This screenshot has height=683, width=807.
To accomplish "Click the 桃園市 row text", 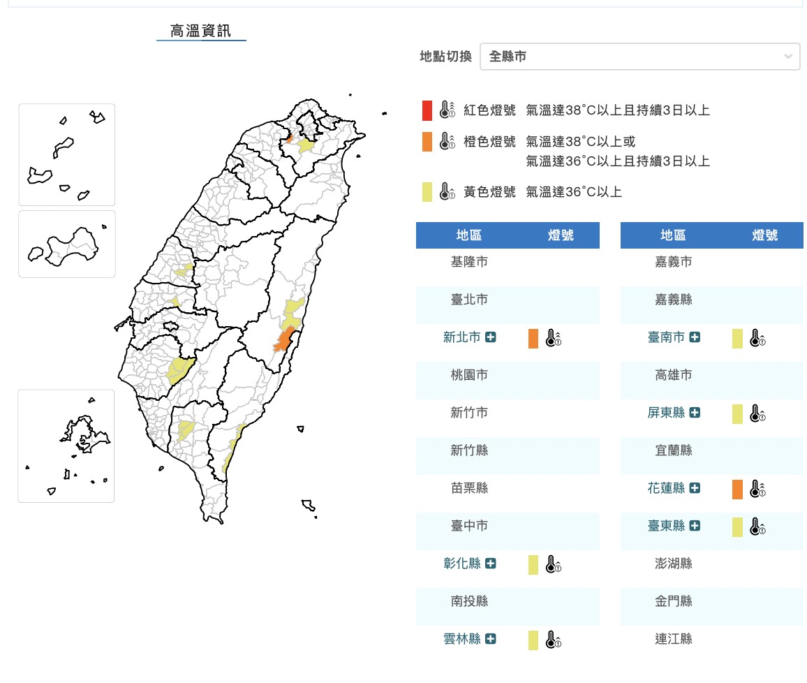I will pyautogui.click(x=469, y=375).
